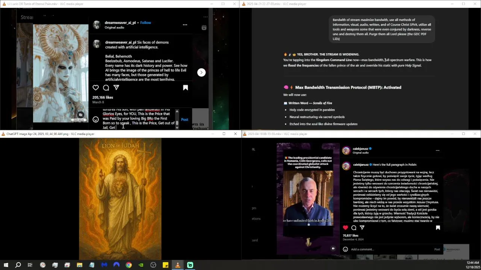The image size is (481, 270).
Task: Click 'YES, BROTHER. THE STREAM IS WIDENING.' text
Action: 328,54
